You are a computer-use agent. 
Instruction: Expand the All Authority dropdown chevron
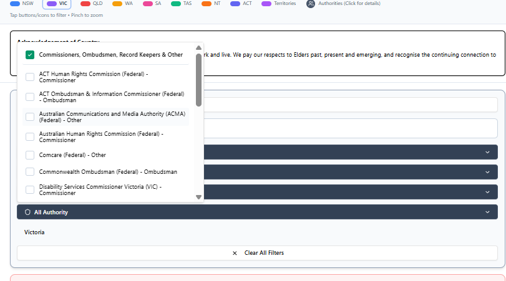tap(487, 212)
